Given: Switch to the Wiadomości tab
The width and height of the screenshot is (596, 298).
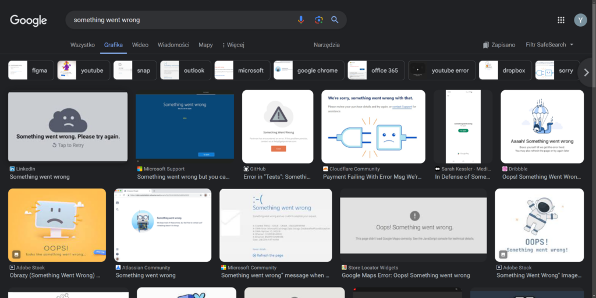Looking at the screenshot, I should pos(173,45).
